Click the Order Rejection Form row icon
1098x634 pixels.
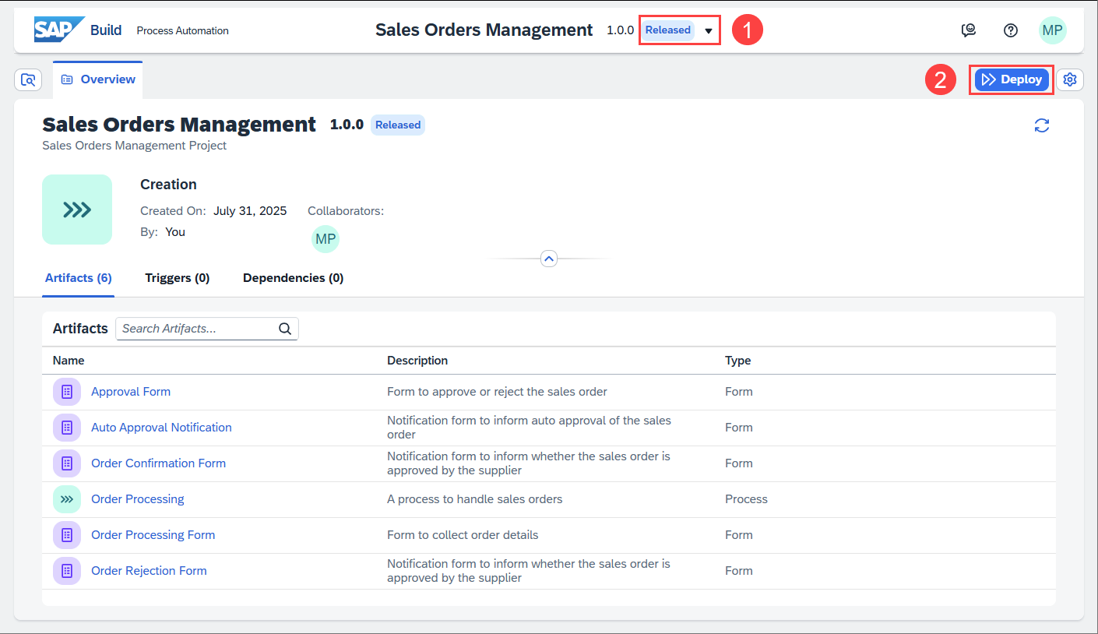coord(67,571)
